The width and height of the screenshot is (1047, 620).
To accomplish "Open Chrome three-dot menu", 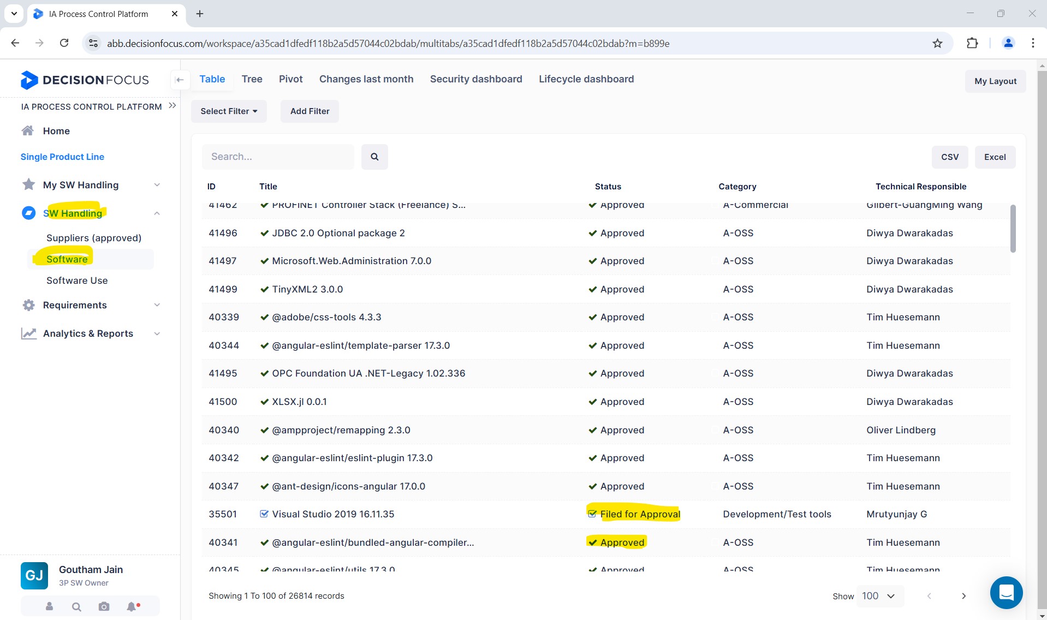I will [x=1033, y=43].
